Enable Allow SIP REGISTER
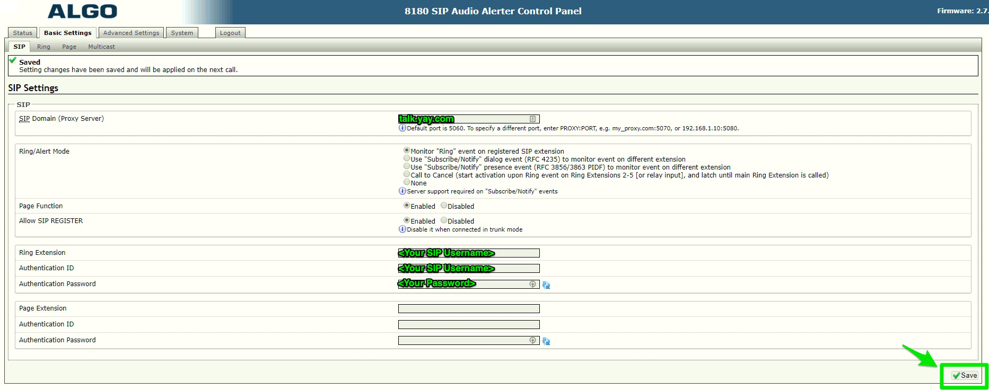The image size is (989, 390). pyautogui.click(x=407, y=220)
